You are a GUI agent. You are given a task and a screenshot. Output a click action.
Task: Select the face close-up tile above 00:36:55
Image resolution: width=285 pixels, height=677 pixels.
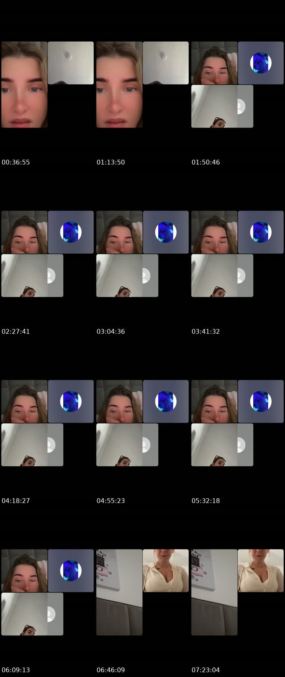[x=24, y=84]
